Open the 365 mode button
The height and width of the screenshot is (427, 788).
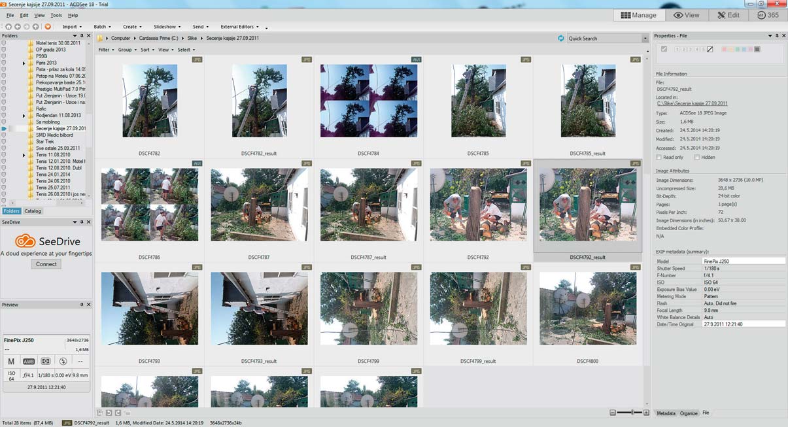768,15
